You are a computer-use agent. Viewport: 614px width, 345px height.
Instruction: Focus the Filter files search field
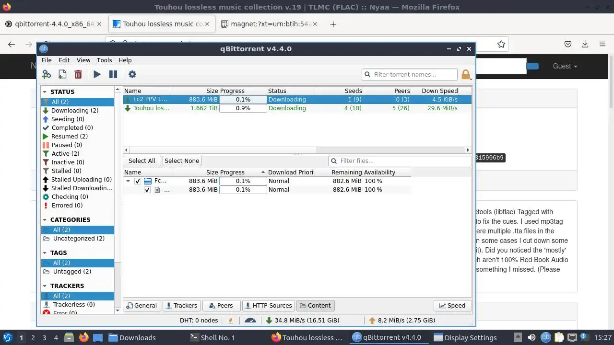400,161
